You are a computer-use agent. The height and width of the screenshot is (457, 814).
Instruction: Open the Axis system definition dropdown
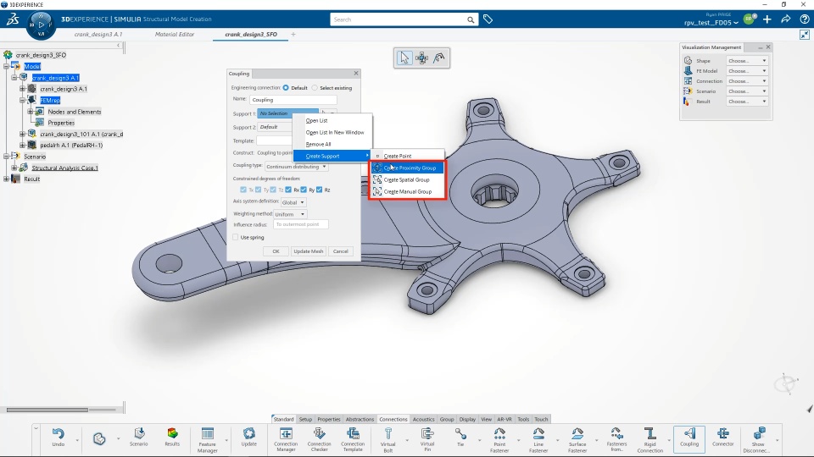coord(293,202)
